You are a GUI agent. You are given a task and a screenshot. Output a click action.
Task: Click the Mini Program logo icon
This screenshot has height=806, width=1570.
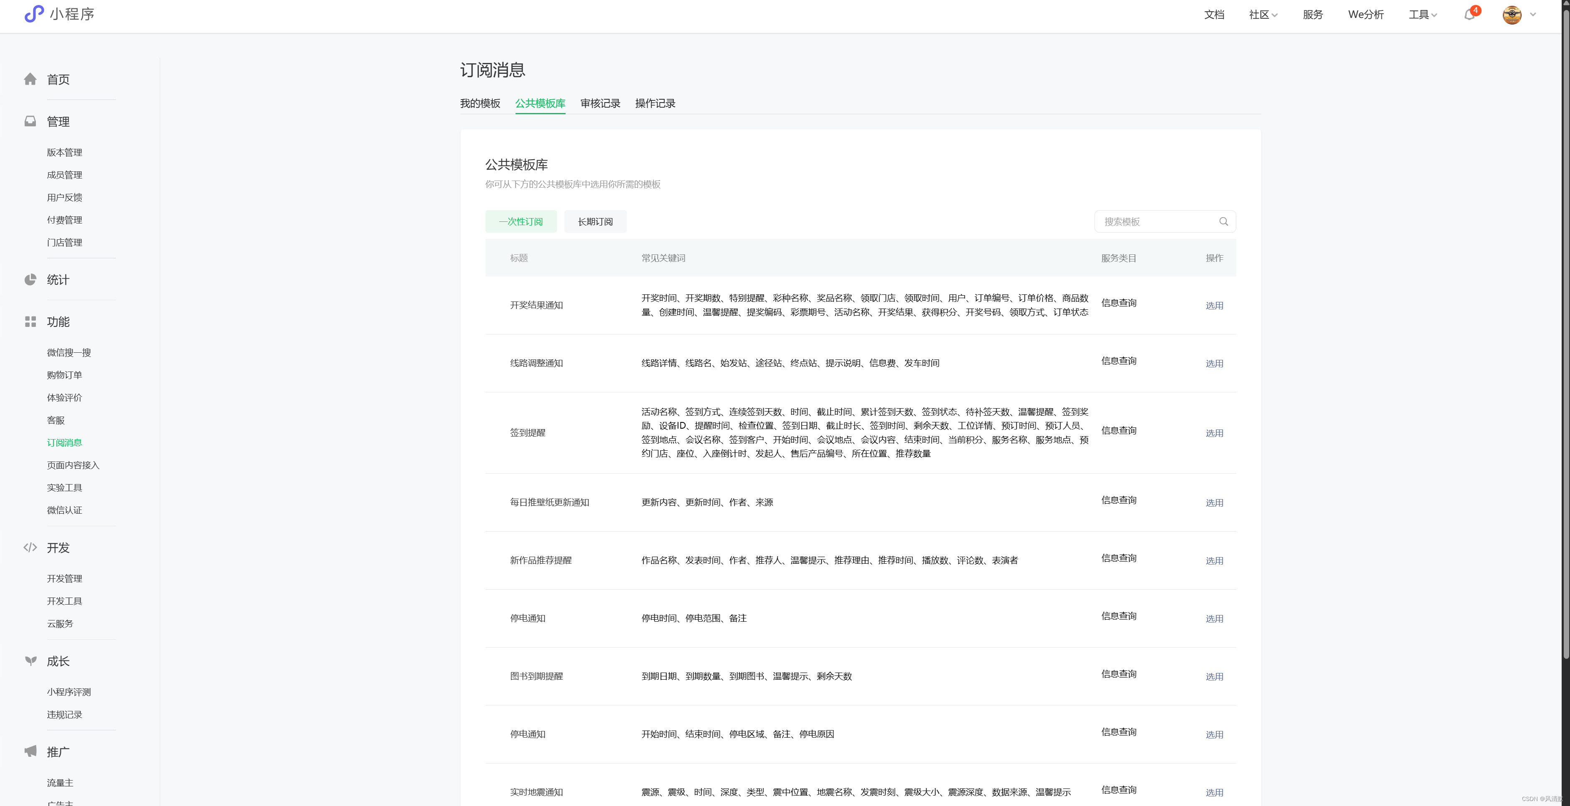click(34, 14)
